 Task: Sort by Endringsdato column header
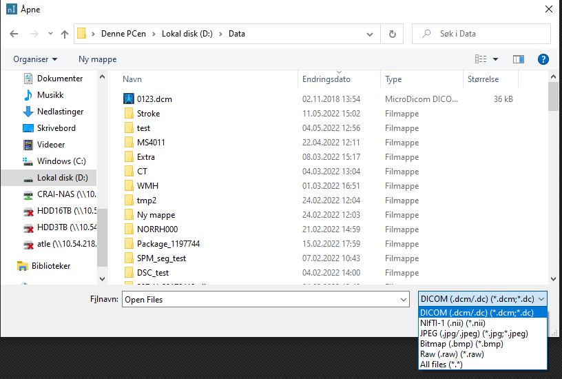point(326,79)
